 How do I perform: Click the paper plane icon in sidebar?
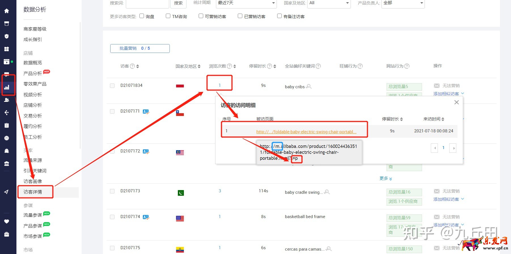[x=7, y=192]
